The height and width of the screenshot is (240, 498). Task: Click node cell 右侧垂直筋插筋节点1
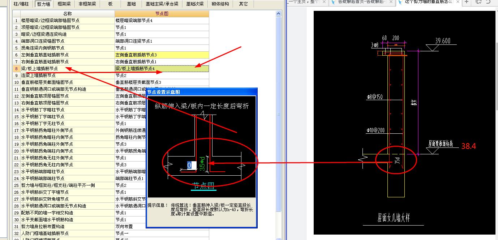coord(162,62)
